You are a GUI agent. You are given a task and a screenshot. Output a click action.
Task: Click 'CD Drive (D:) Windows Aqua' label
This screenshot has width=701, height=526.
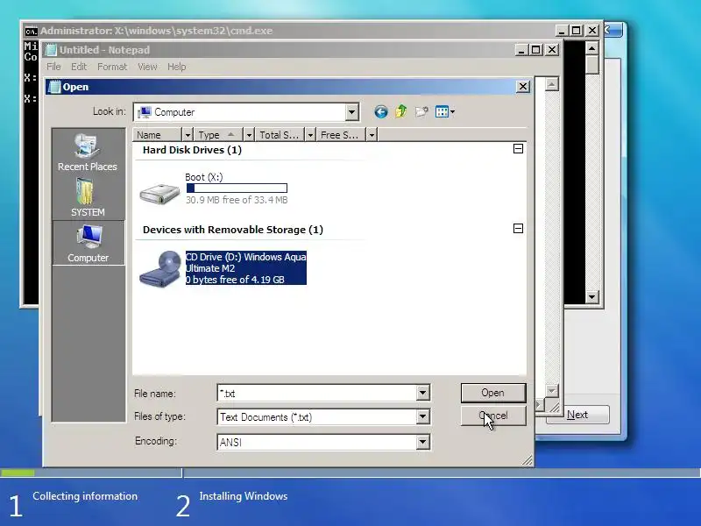[x=246, y=257]
